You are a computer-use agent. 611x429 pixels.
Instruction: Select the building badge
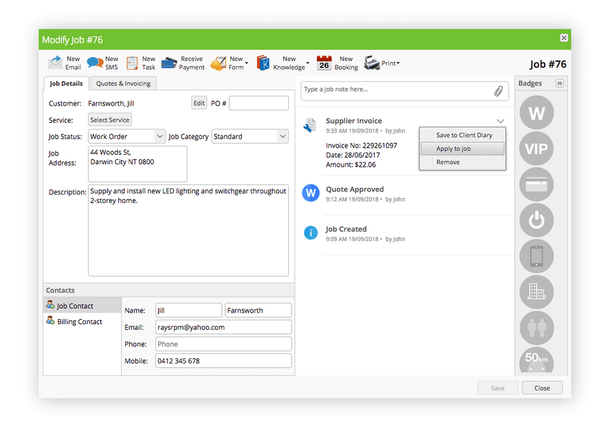536,292
